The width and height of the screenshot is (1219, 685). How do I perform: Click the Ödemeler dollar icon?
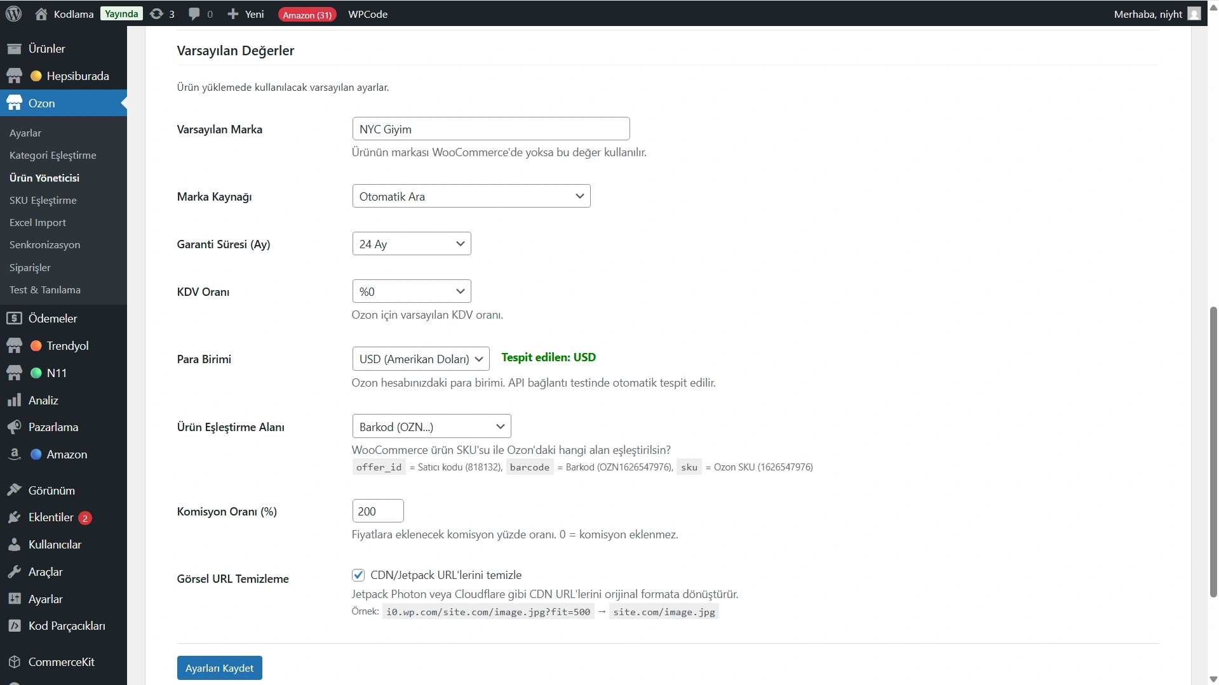pos(14,319)
